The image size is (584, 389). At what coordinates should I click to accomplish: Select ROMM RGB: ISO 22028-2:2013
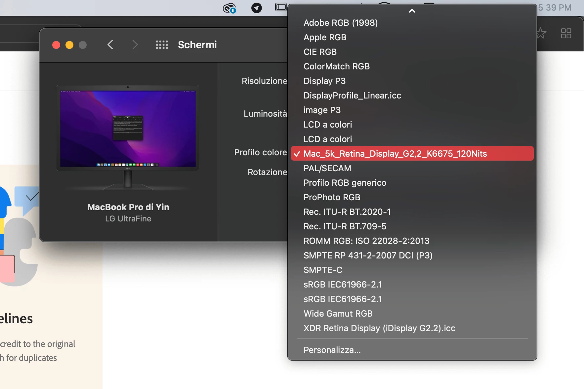coord(412,241)
